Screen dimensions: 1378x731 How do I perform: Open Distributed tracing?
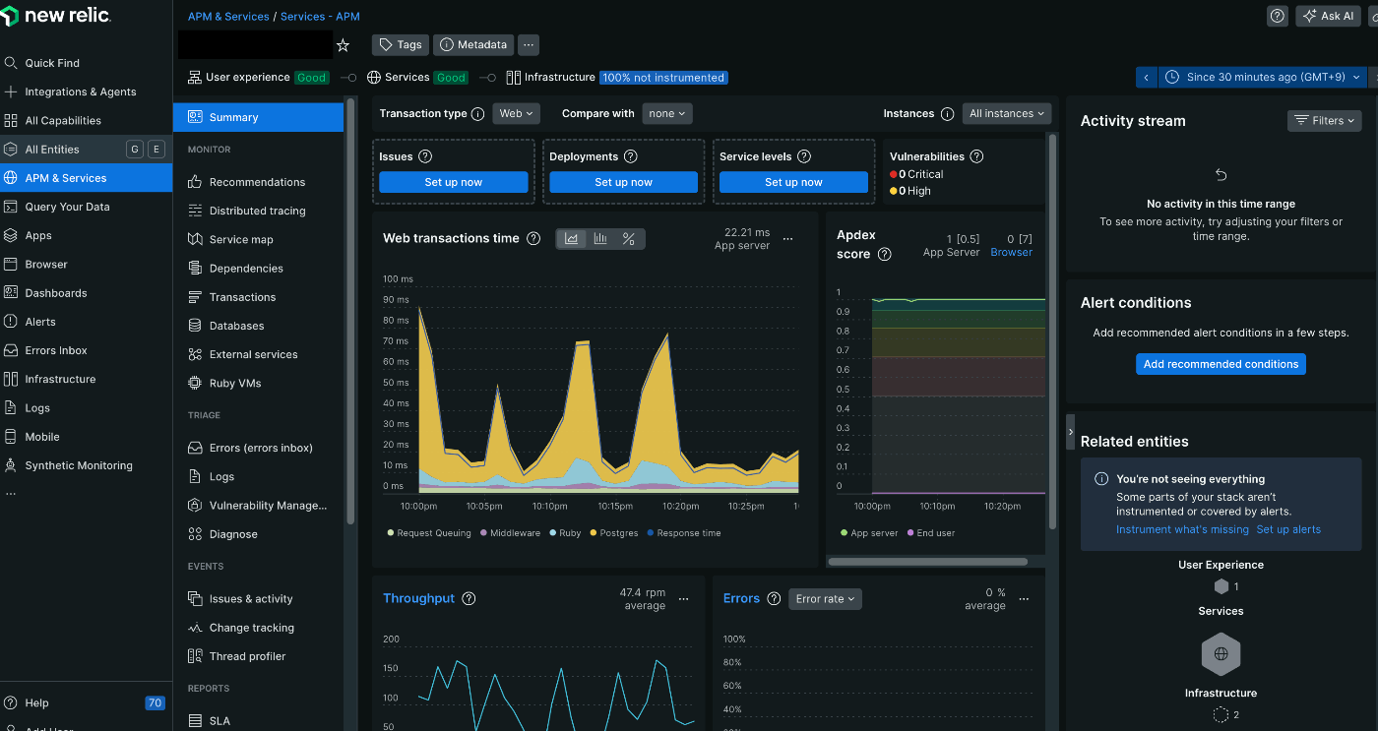(x=257, y=211)
